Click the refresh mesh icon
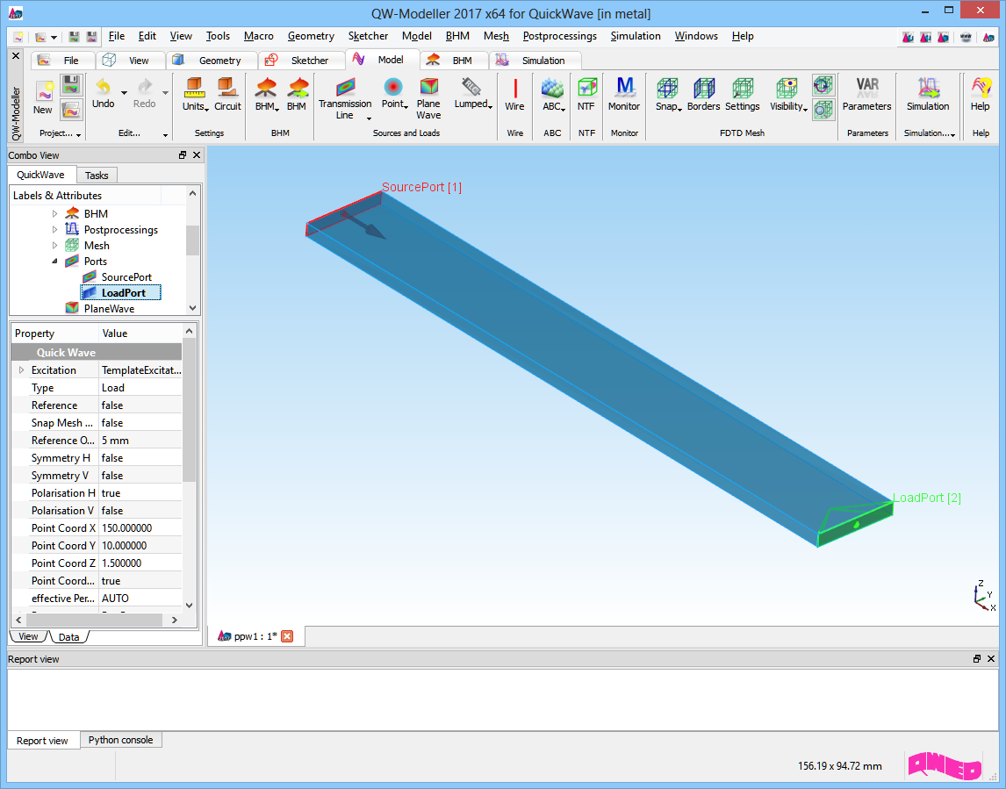The image size is (1006, 789). (823, 84)
